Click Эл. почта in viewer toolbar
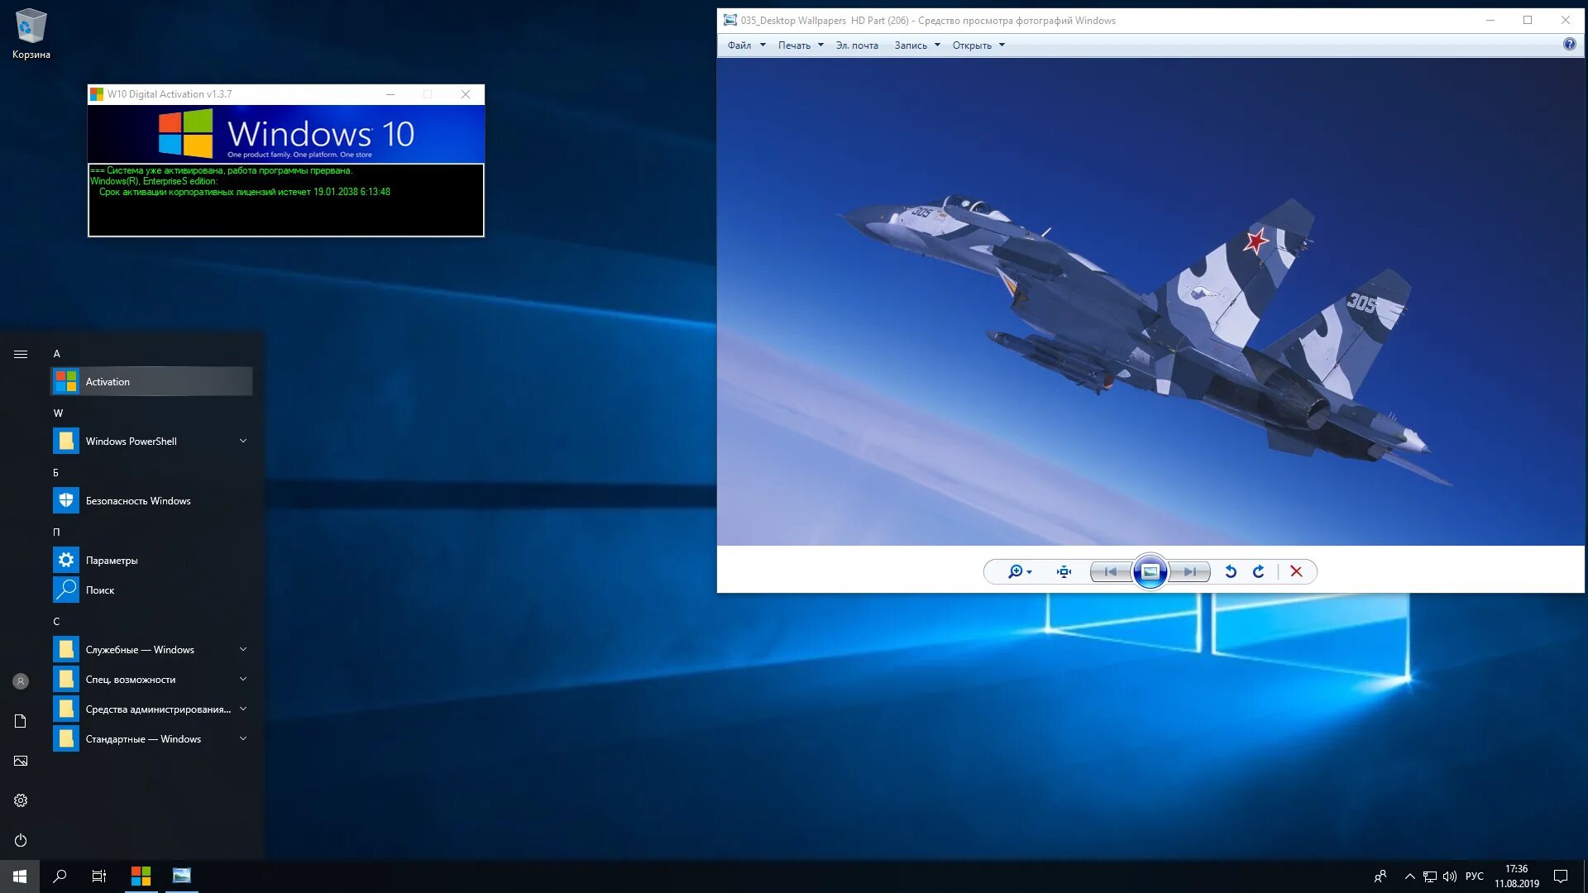1588x893 pixels. (x=857, y=45)
